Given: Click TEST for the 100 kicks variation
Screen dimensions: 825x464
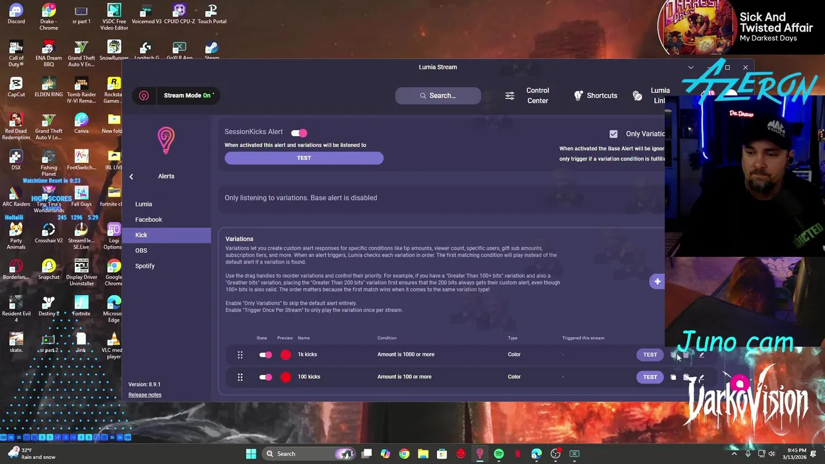Looking at the screenshot, I should tap(650, 377).
